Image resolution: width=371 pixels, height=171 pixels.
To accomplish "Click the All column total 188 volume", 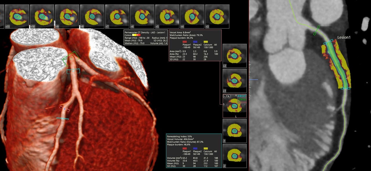I will (x=216, y=158).
